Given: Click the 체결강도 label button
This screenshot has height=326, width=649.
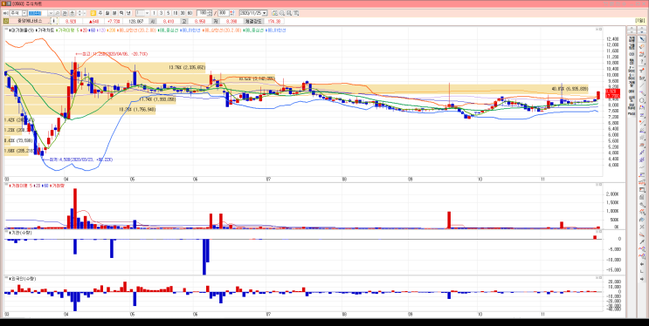Looking at the screenshot, I should pyautogui.click(x=252, y=21).
